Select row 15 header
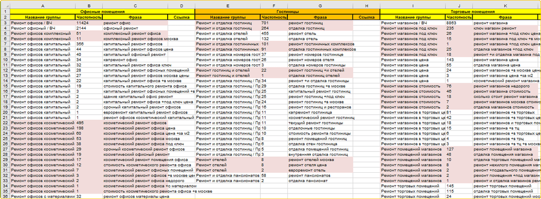The width and height of the screenshot is (541, 199). tap(5, 86)
